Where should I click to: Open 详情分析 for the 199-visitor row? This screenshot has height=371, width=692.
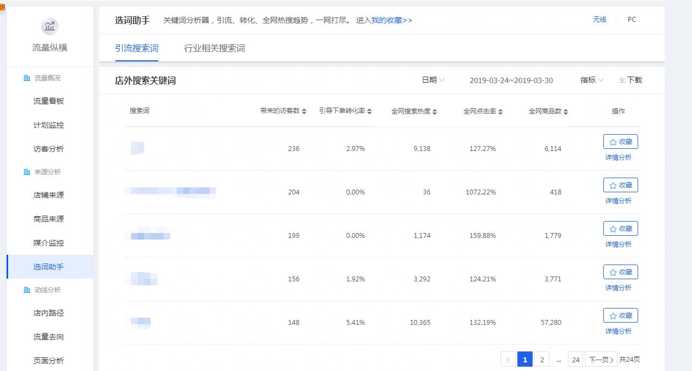(x=619, y=244)
